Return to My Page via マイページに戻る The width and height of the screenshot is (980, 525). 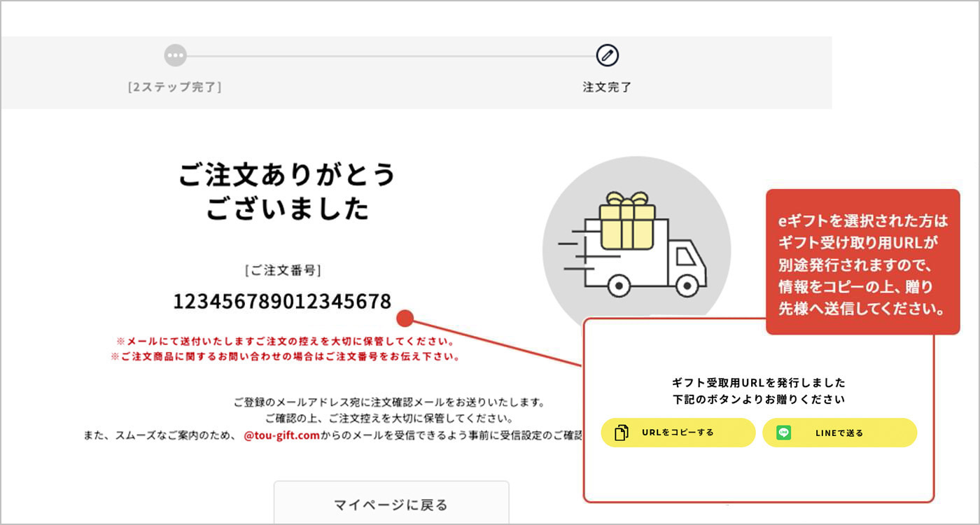[391, 503]
